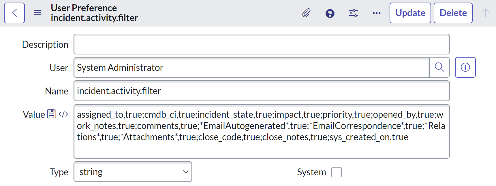Open help via the question mark icon

pyautogui.click(x=330, y=13)
